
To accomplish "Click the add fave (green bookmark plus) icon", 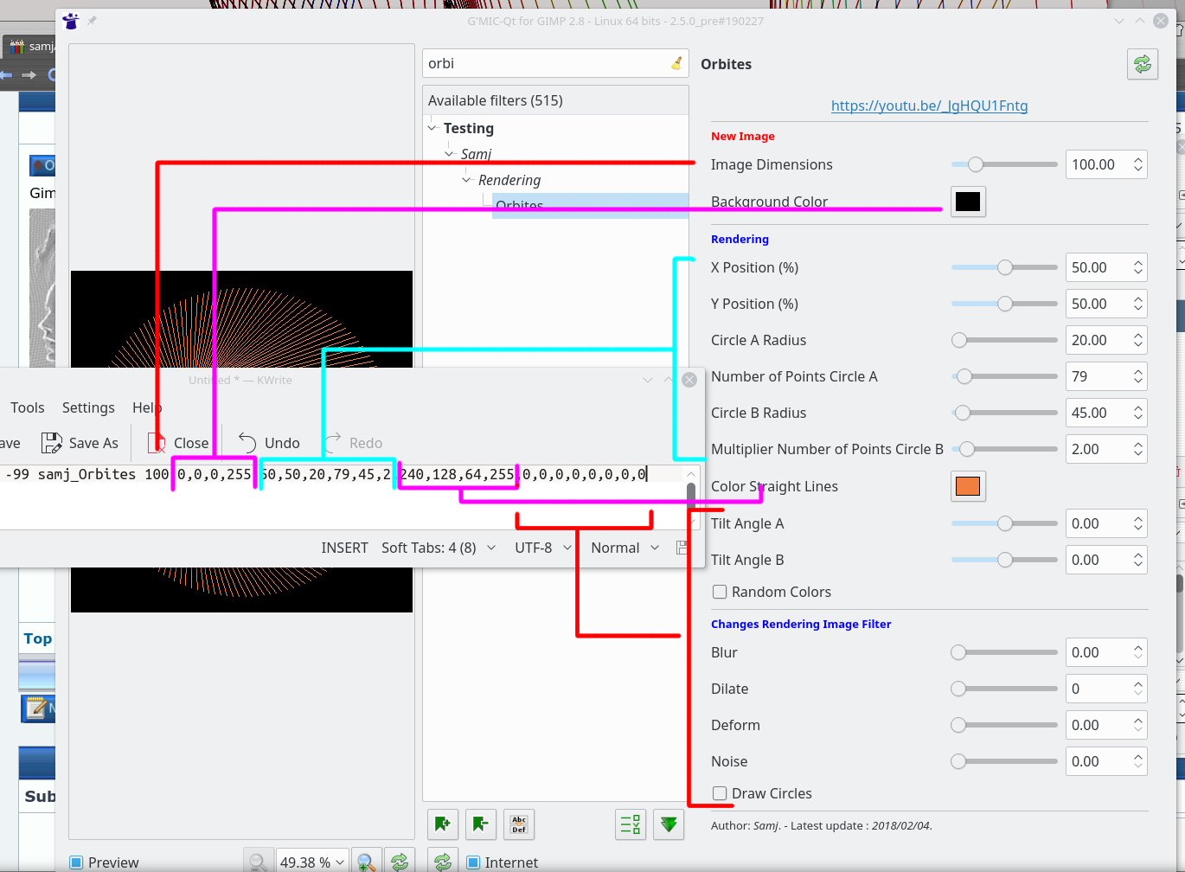I will (443, 824).
